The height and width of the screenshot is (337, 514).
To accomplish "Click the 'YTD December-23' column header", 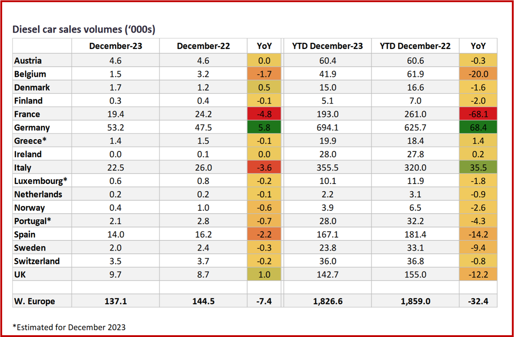I will pos(327,46).
